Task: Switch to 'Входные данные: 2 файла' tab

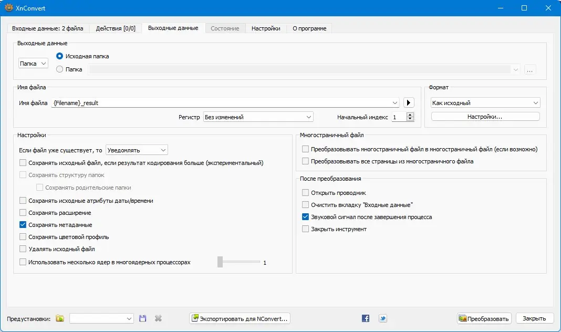Action: tap(48, 28)
